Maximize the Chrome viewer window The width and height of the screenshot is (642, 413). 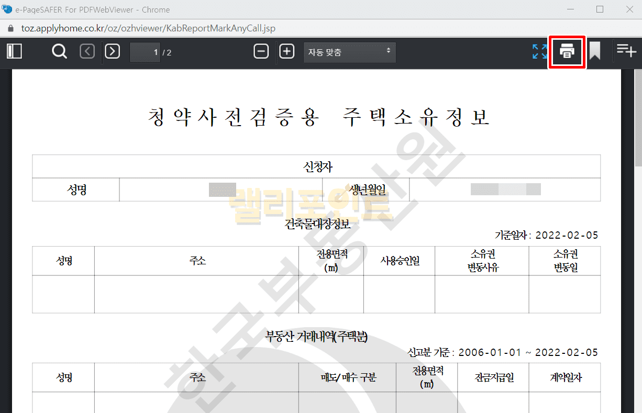pos(600,9)
